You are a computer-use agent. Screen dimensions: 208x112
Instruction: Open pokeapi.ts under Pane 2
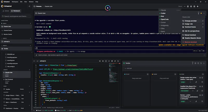point(16,41)
